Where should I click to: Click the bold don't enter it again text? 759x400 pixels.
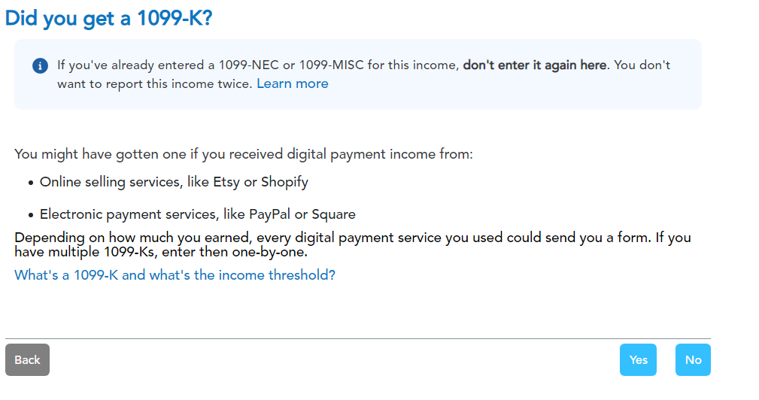534,65
